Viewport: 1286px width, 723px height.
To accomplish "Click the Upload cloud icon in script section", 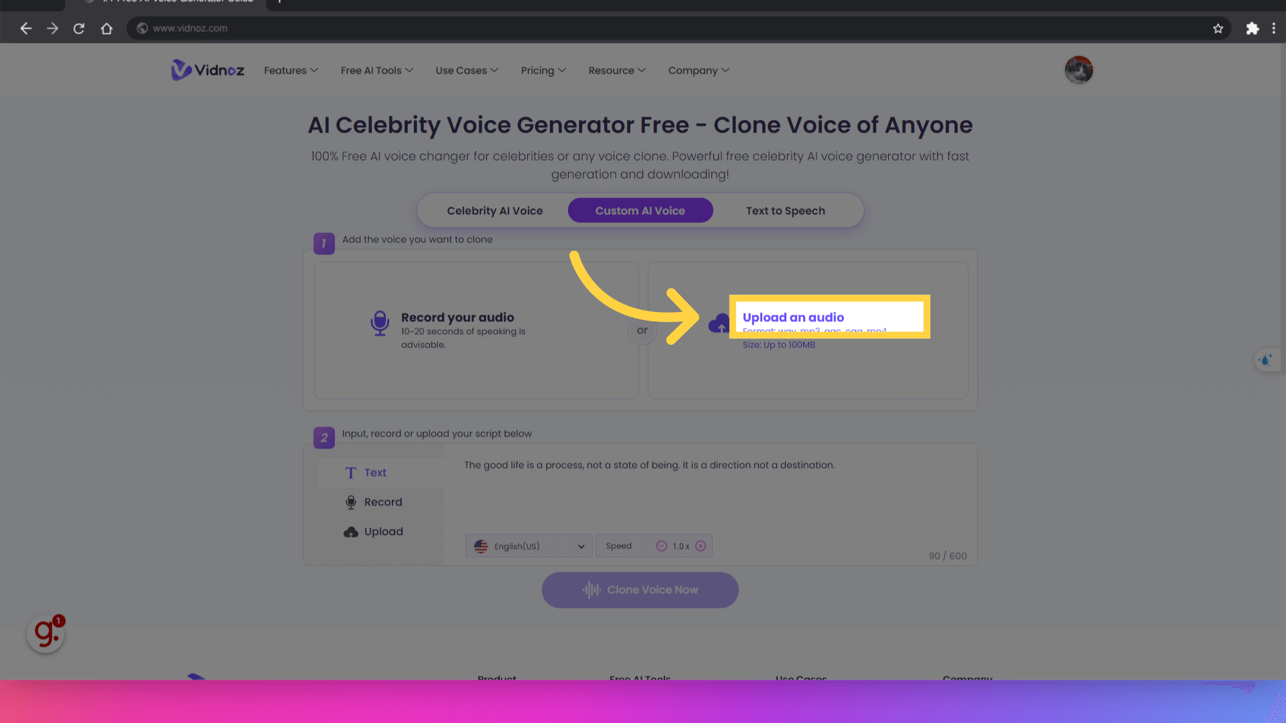I will coord(351,531).
